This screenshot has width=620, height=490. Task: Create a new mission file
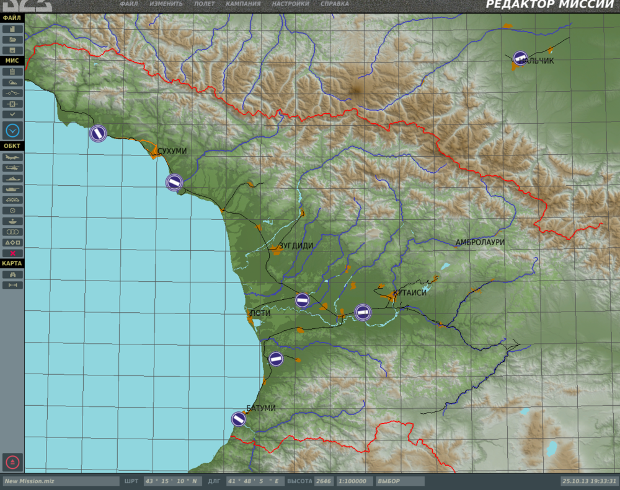point(12,29)
